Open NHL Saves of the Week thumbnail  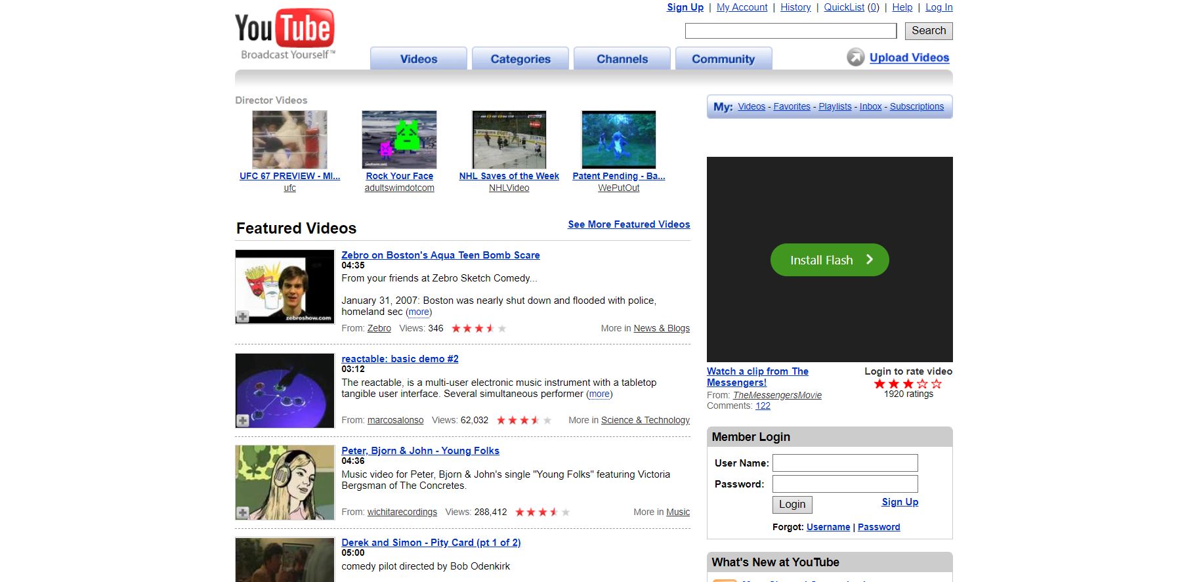pos(509,140)
